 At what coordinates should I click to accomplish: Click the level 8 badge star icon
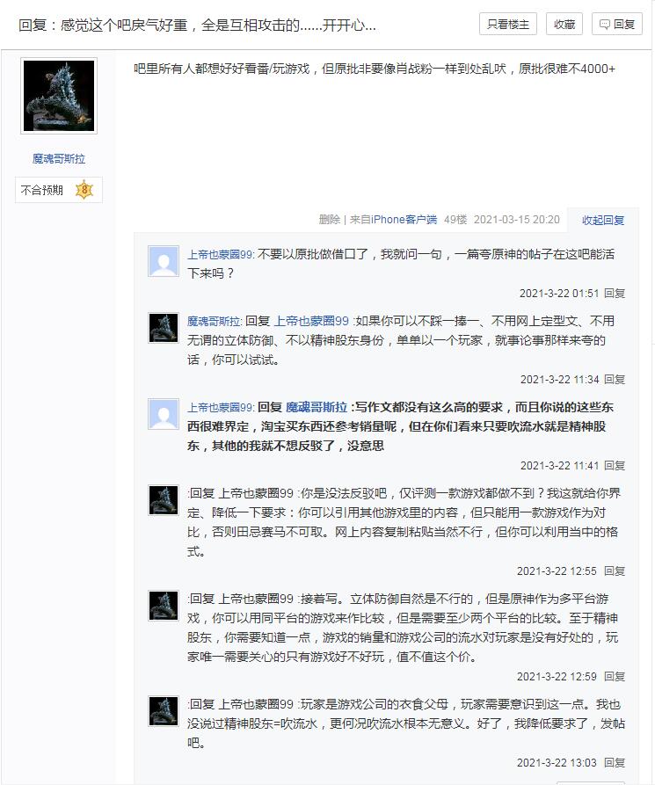click(84, 190)
